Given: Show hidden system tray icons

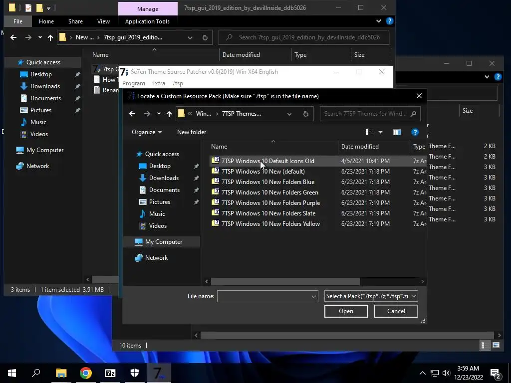Looking at the screenshot, I should [422, 373].
